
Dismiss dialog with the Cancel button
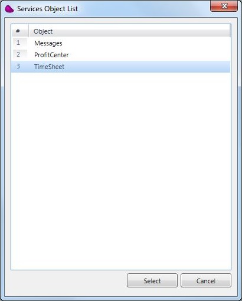coord(206,280)
